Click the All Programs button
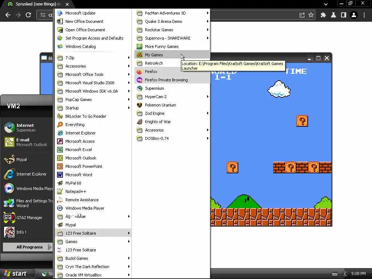 28,247
